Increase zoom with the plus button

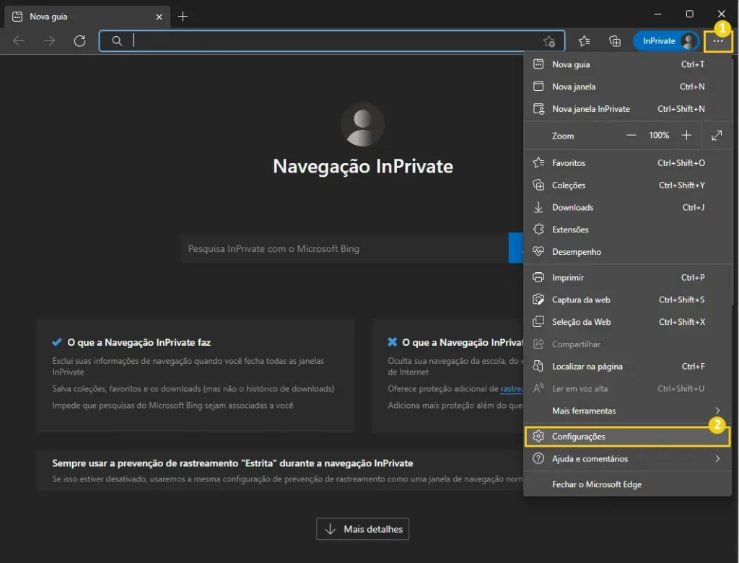click(x=687, y=135)
